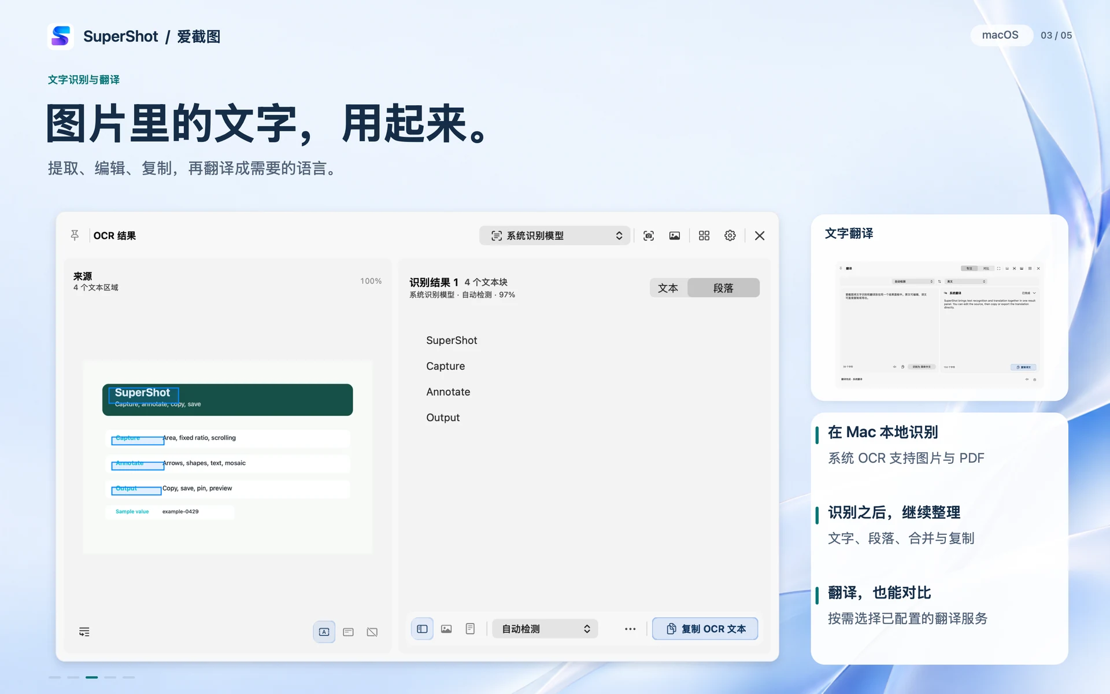Click the last page indicator dot

coord(129,677)
